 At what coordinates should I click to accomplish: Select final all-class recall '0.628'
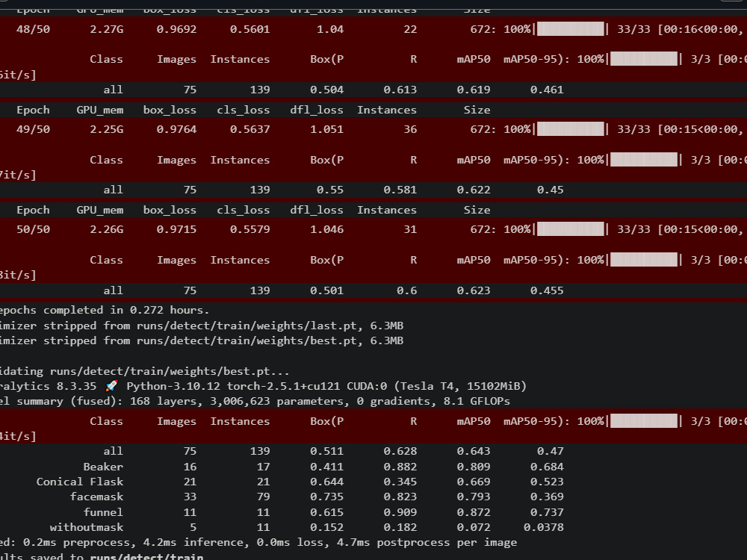(400, 451)
